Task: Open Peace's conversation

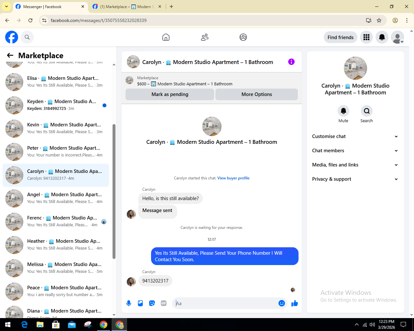Action: click(x=56, y=291)
